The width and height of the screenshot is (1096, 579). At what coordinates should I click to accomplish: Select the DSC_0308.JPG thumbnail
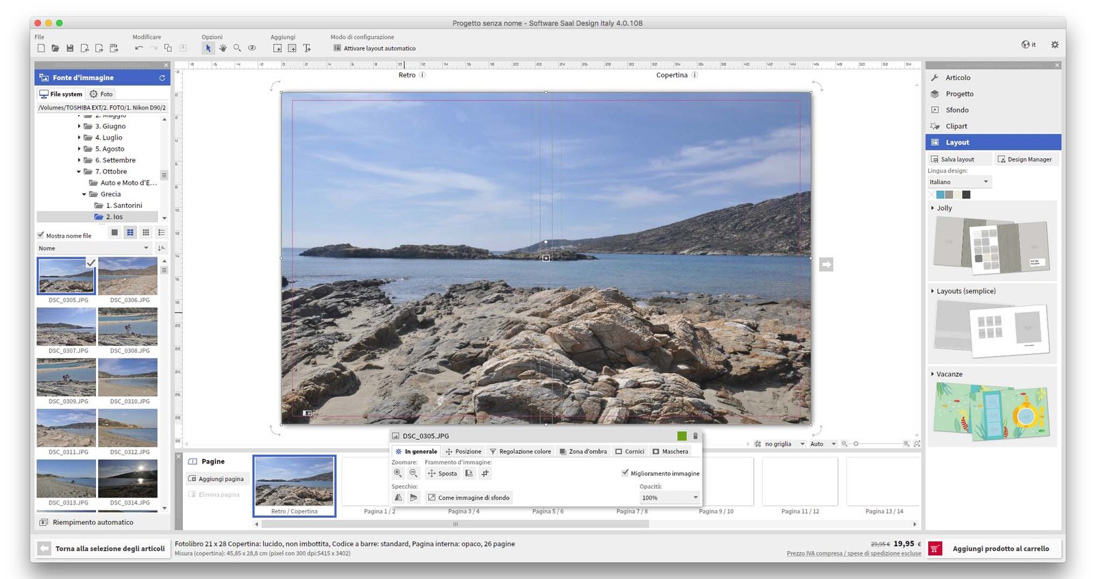point(128,327)
